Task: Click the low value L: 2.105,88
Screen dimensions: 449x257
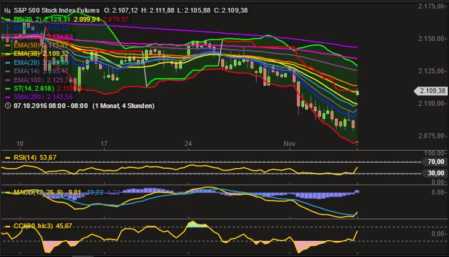Action: 194,11
